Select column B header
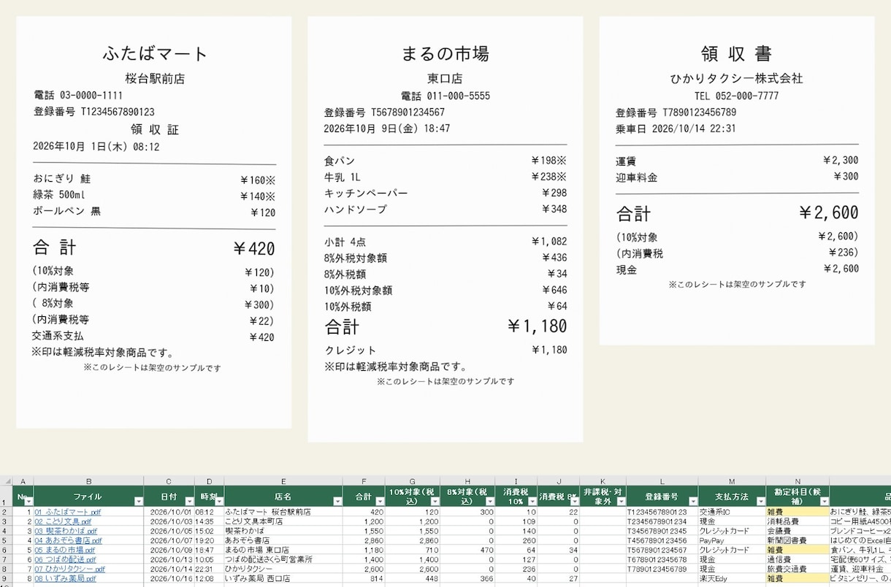891x587 pixels. click(x=88, y=480)
